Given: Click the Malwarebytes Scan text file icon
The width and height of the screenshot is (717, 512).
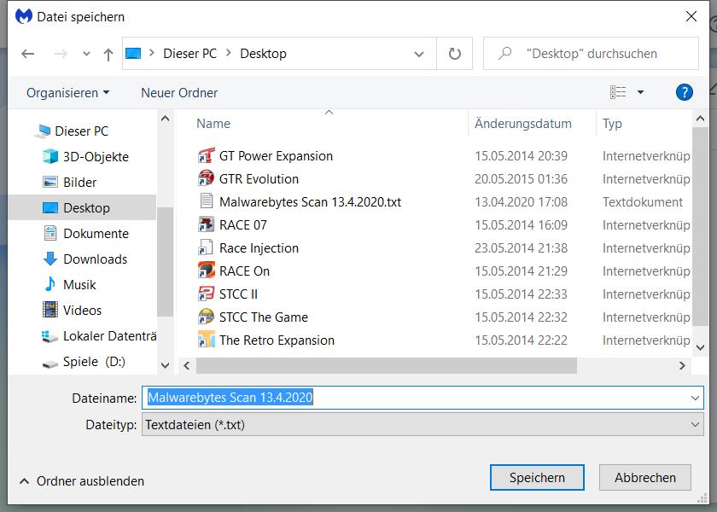Looking at the screenshot, I should [x=207, y=201].
